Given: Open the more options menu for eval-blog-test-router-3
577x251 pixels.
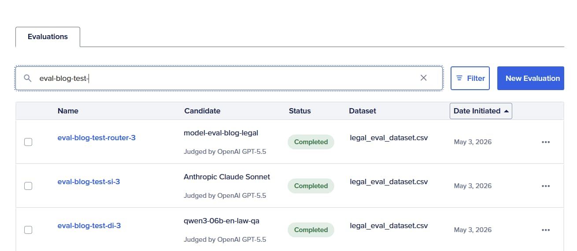Looking at the screenshot, I should click(x=546, y=142).
